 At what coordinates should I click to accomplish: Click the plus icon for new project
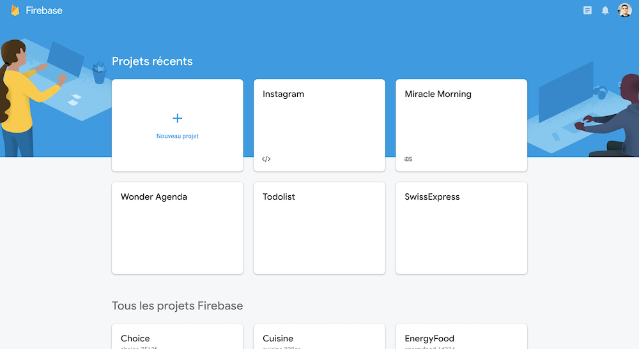point(177,119)
